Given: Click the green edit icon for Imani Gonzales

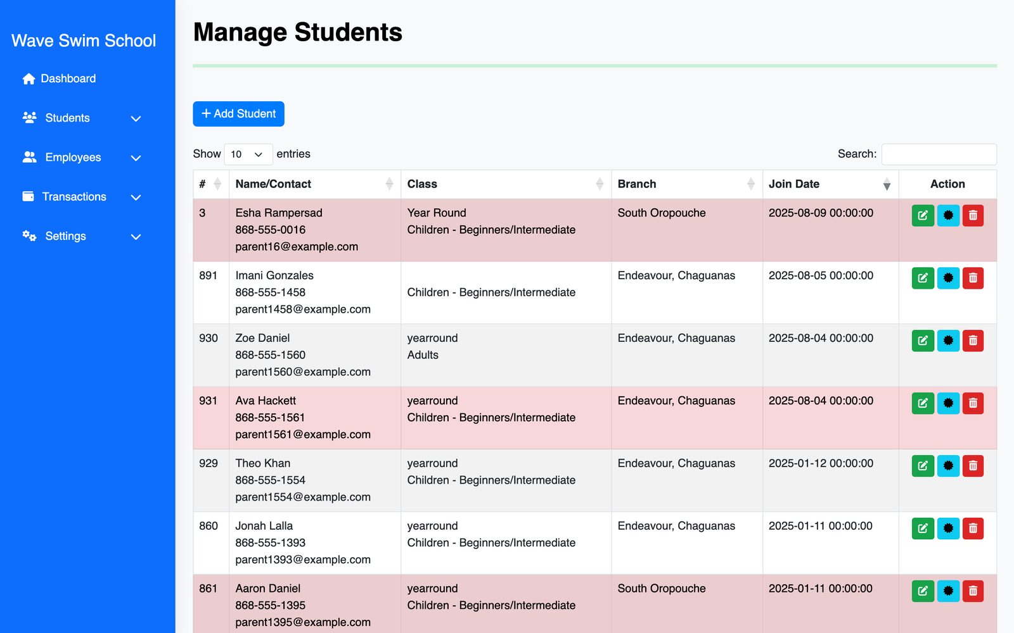Looking at the screenshot, I should click(x=923, y=278).
